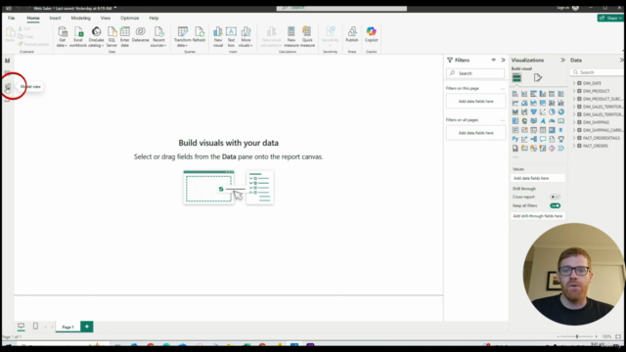Open the Get data dropdown

[x=62, y=37]
